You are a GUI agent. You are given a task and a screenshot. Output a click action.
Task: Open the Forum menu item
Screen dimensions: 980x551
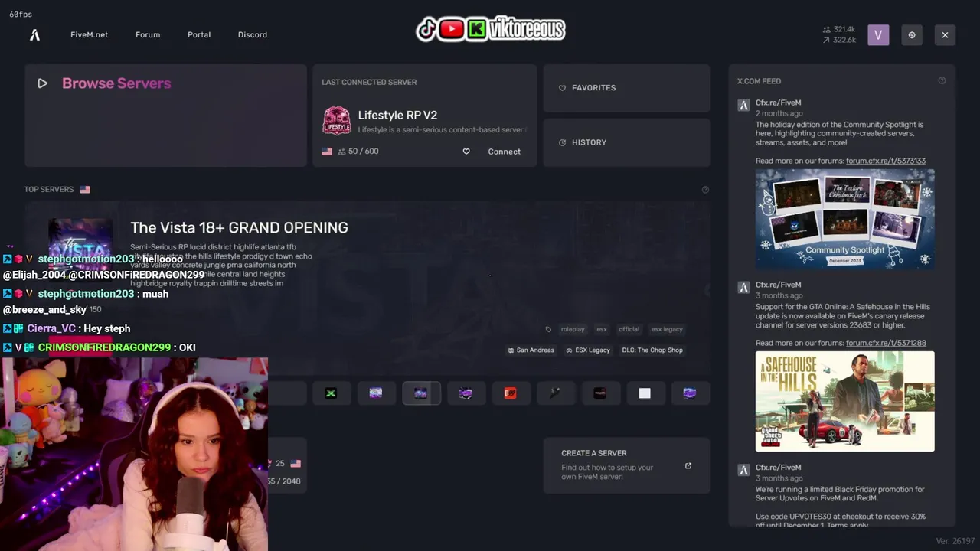[x=148, y=34]
